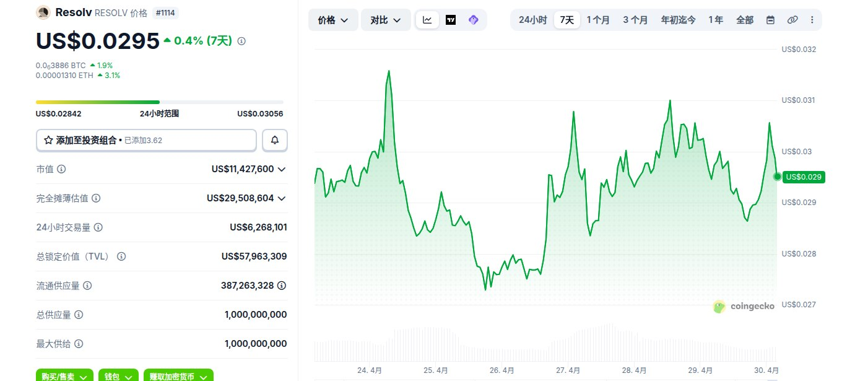Show info for 市值
Image resolution: width=842 pixels, height=381 pixels.
[x=61, y=169]
